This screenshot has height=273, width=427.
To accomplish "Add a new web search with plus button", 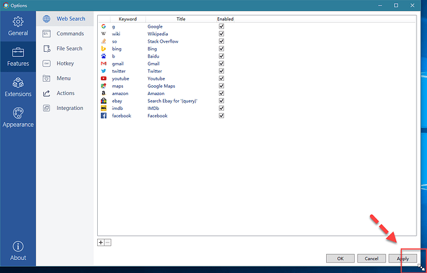I will [x=101, y=243].
